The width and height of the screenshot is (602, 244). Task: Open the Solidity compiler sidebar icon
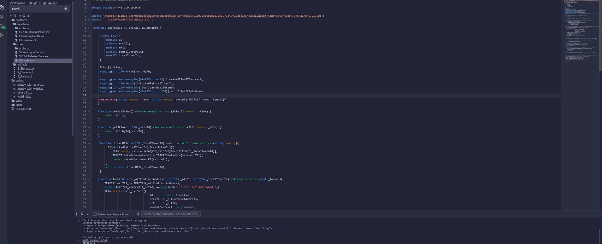[x=2, y=26]
